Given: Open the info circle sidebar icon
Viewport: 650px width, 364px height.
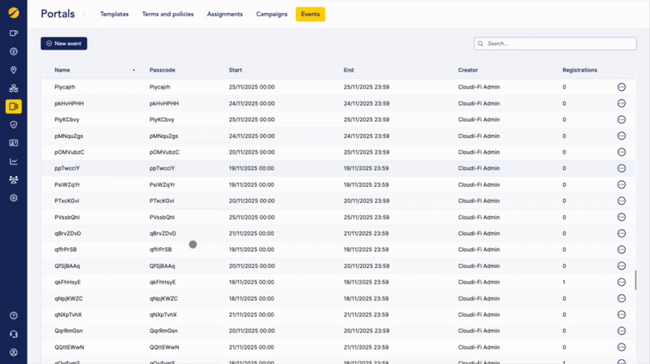Looking at the screenshot, I should click(14, 51).
